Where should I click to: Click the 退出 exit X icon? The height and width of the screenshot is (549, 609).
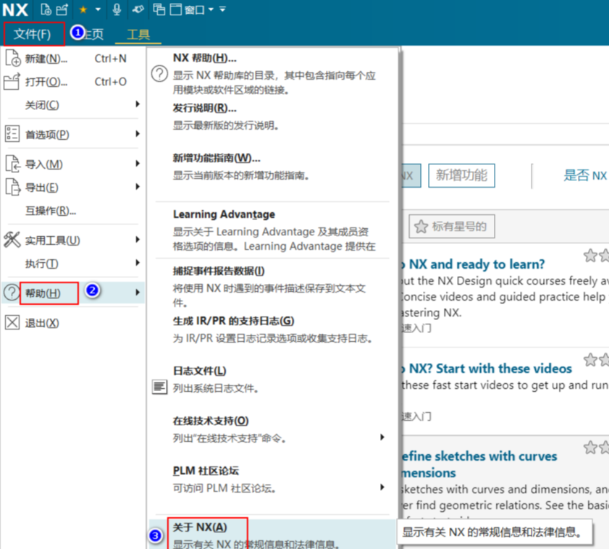click(12, 323)
